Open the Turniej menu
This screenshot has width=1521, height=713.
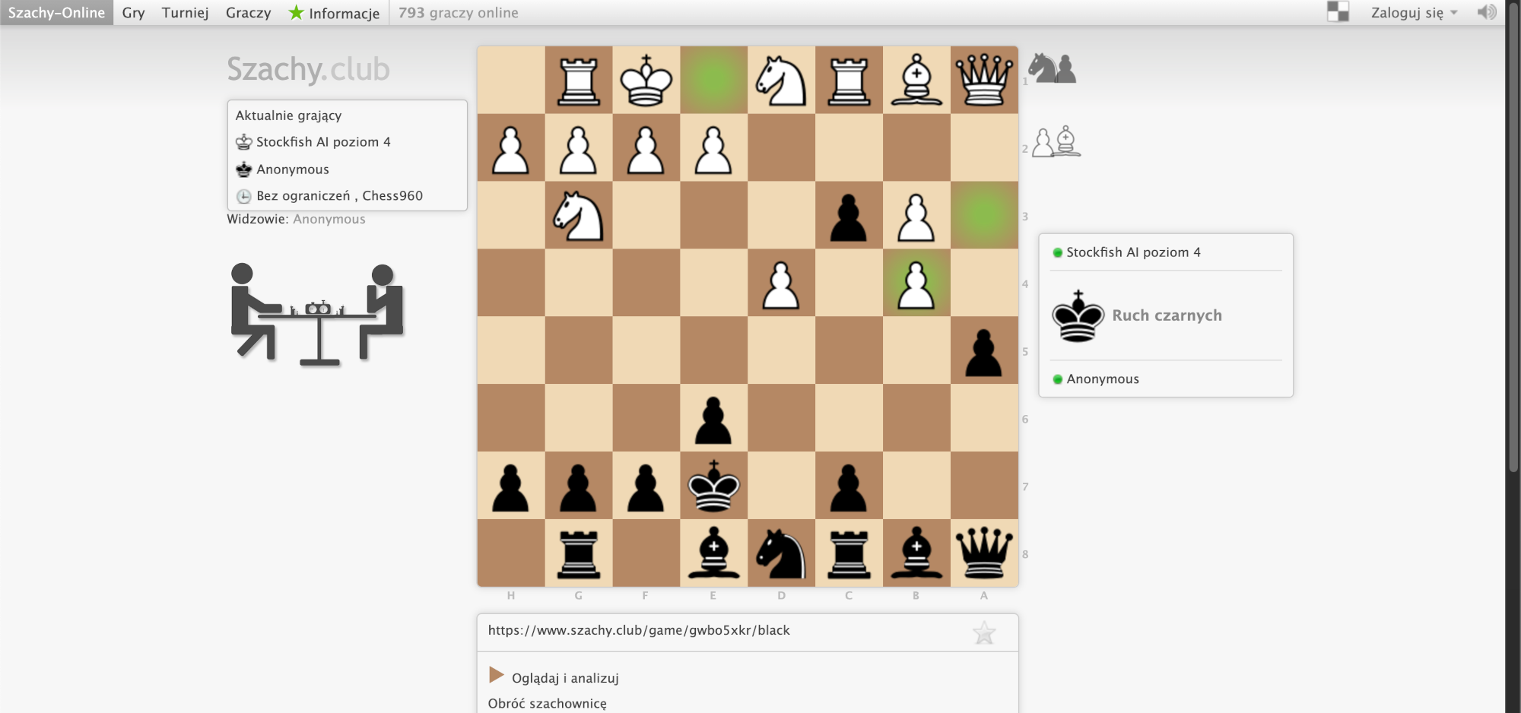click(185, 13)
